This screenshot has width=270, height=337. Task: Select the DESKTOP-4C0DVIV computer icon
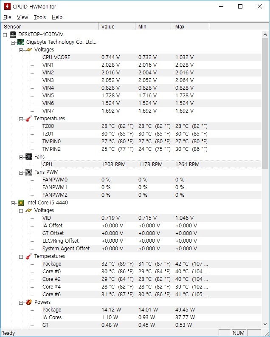tap(13, 34)
